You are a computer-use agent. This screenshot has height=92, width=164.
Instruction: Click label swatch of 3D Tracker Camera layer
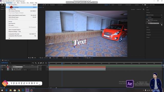click(8, 68)
